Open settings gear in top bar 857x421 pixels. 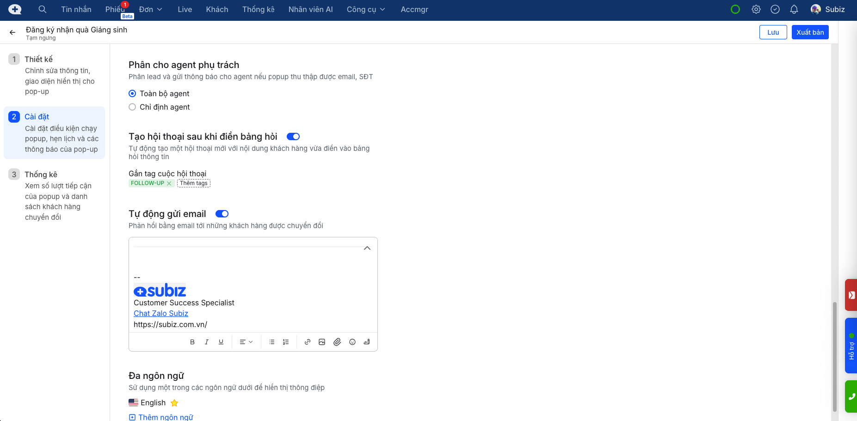coord(756,9)
